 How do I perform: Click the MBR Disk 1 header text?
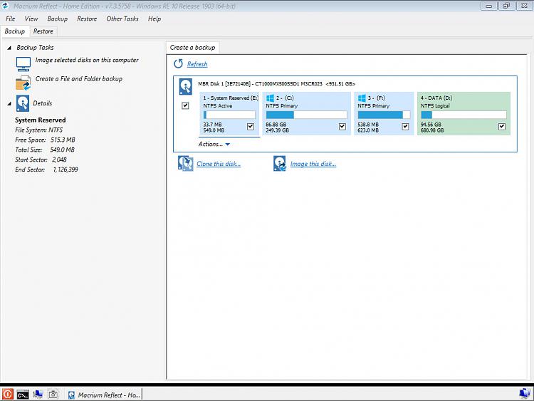pos(276,84)
